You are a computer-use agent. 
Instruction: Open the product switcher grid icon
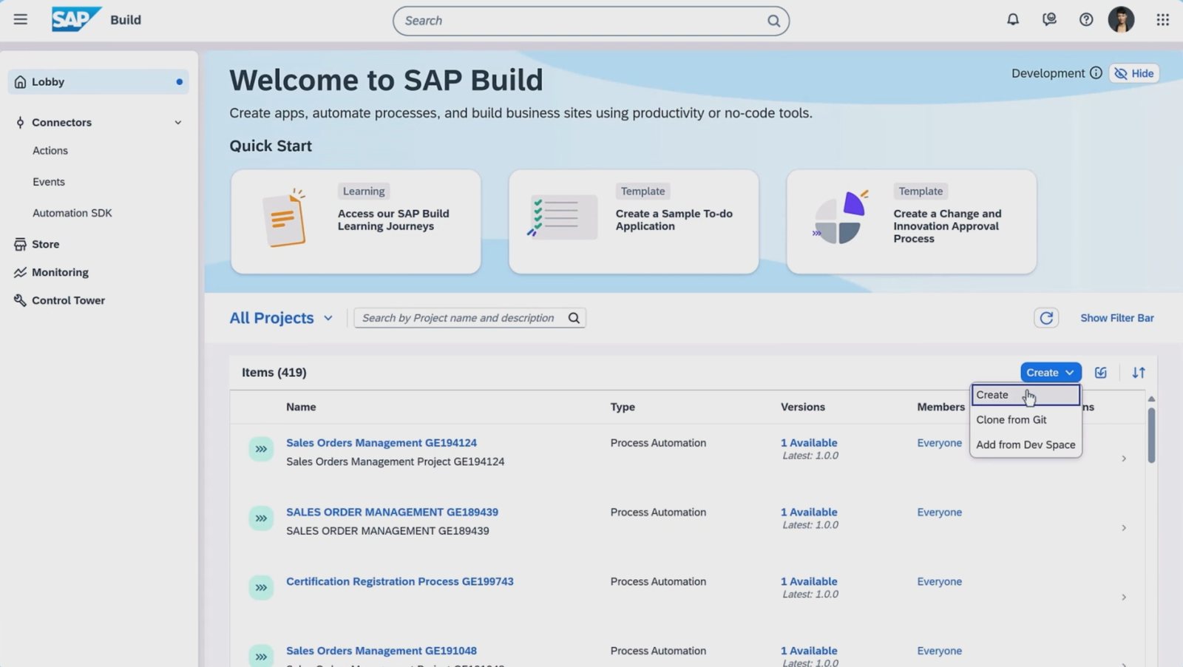[1162, 19]
